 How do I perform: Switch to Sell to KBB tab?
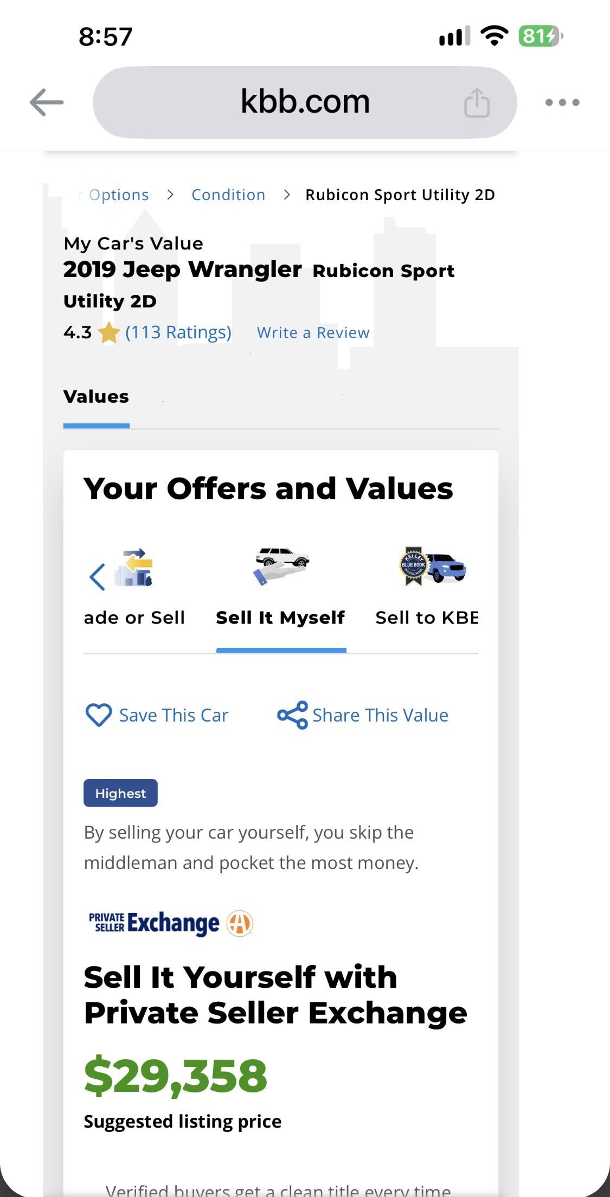click(x=427, y=617)
